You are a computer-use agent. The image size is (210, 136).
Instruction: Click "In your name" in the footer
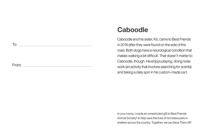click(x=125, y=114)
